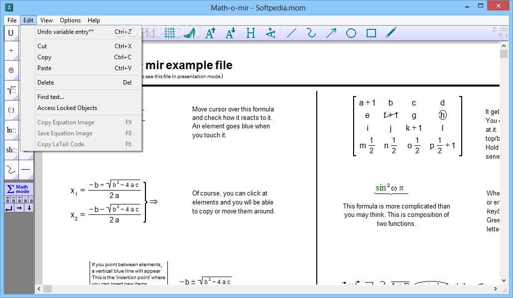Increase font size with A-up icon
Screen dimensions: 513x298
click(x=210, y=33)
